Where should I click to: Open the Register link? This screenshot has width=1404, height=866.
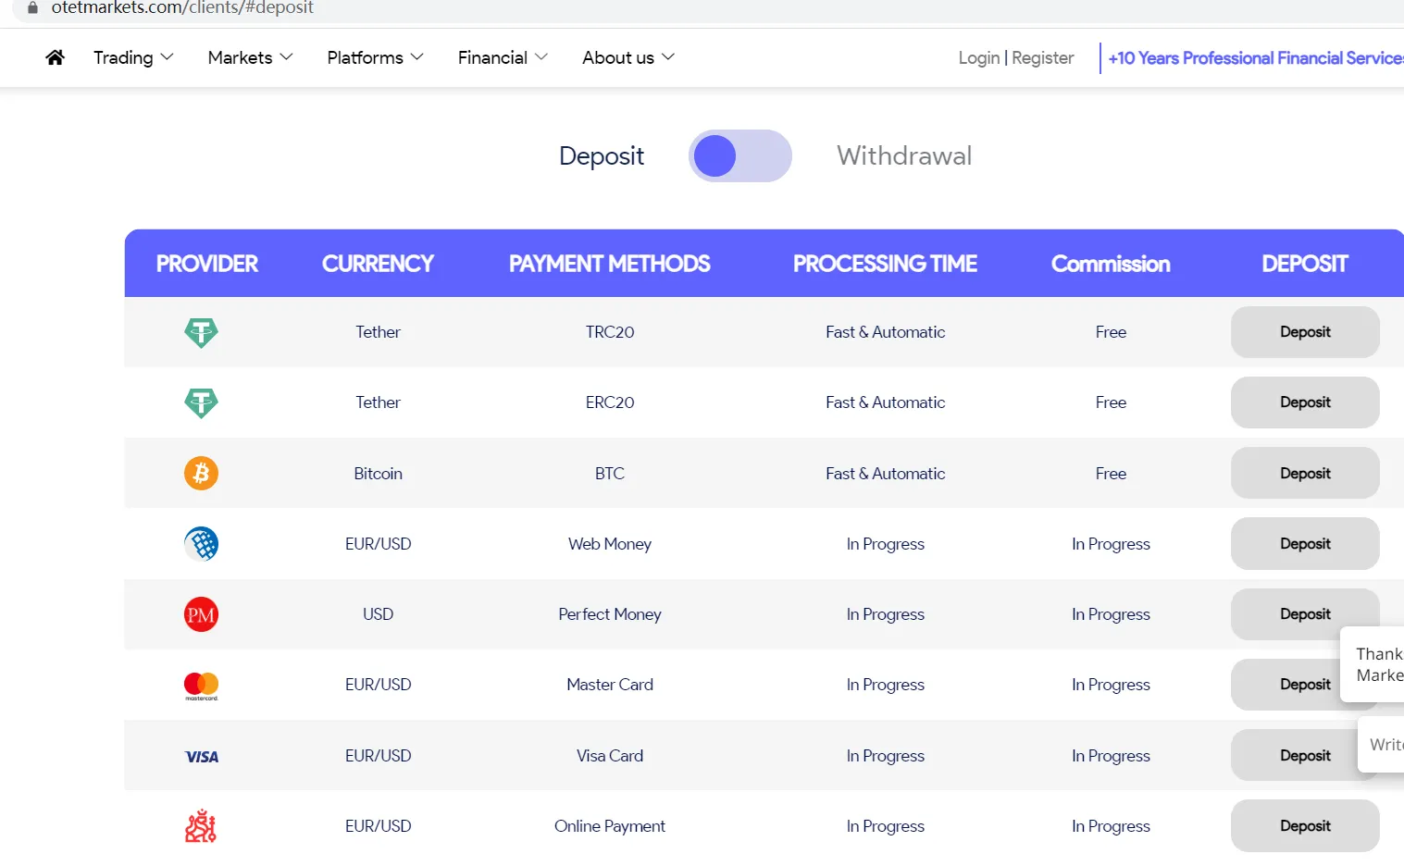(x=1043, y=57)
